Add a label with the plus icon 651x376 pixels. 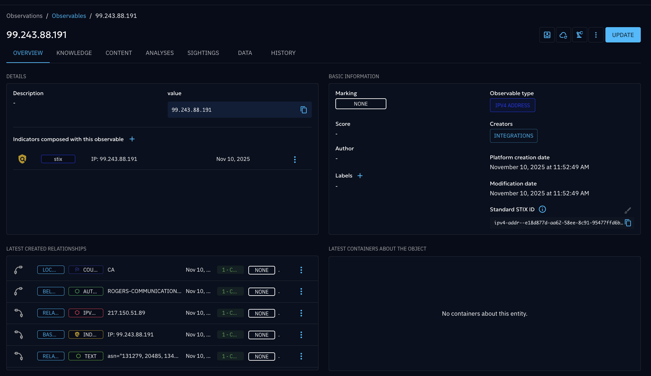pos(360,176)
